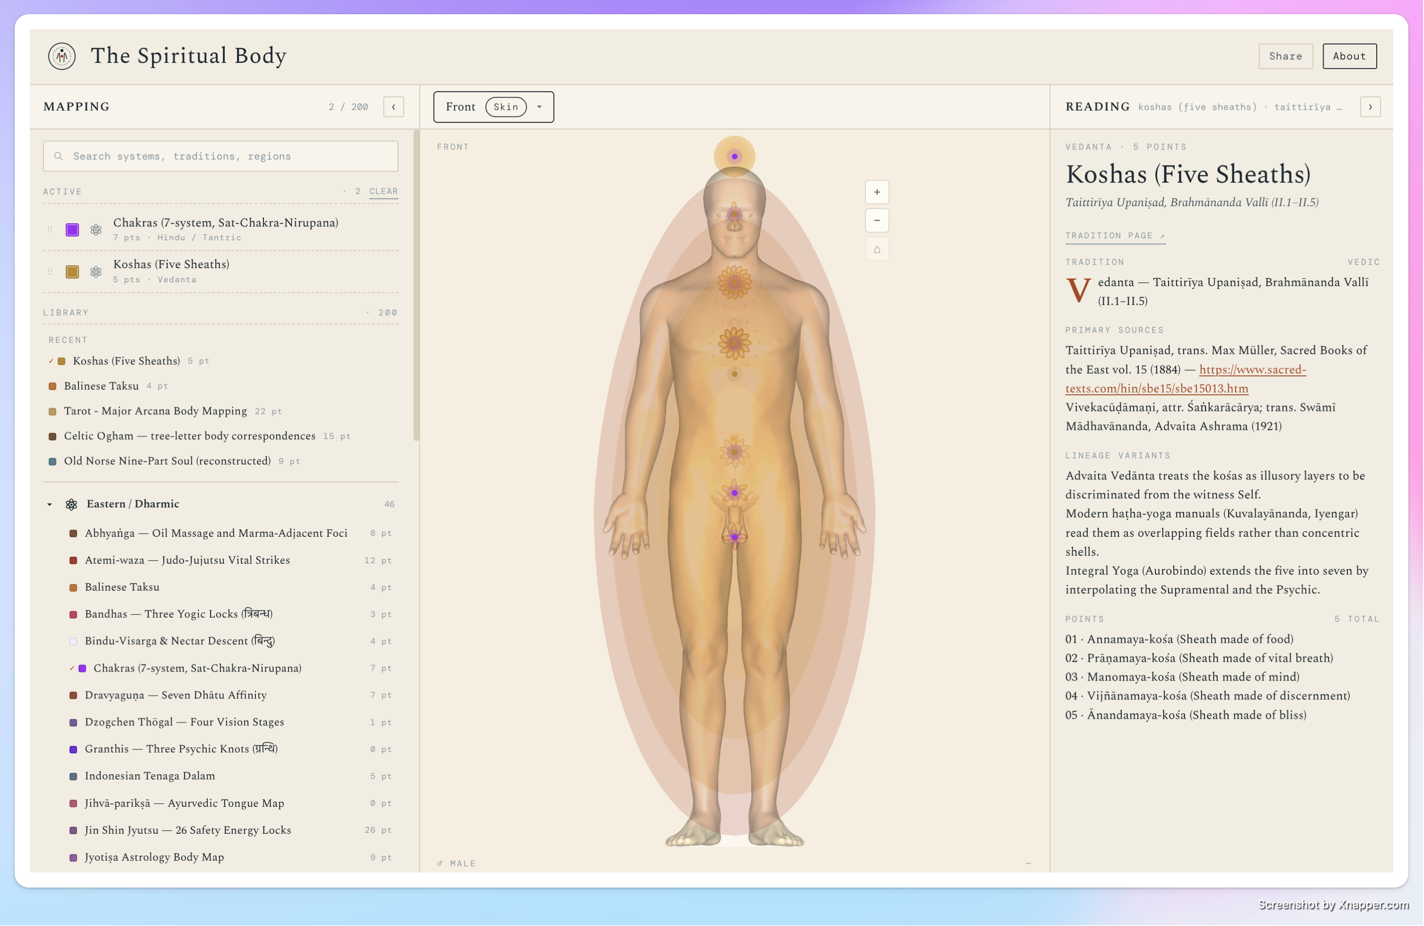
Task: Click the minimize dash at viewer bottom-right
Action: pos(1028,863)
